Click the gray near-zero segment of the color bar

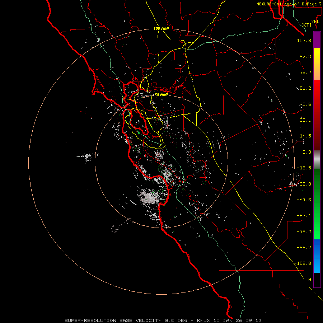[x=317, y=160]
